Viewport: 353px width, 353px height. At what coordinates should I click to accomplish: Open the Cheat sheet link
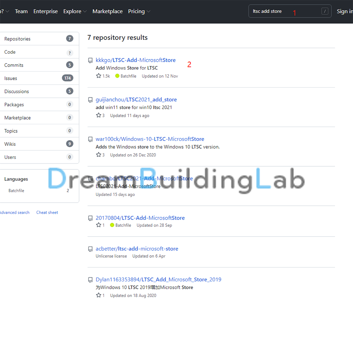[47, 212]
